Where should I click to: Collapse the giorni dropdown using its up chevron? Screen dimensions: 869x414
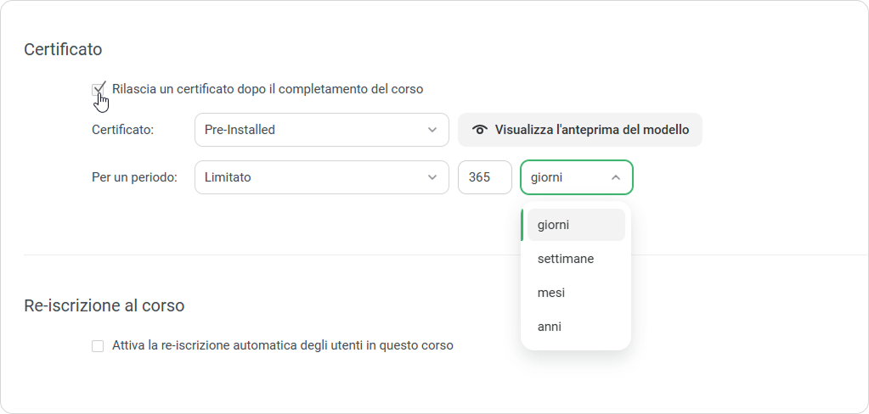[x=616, y=177]
